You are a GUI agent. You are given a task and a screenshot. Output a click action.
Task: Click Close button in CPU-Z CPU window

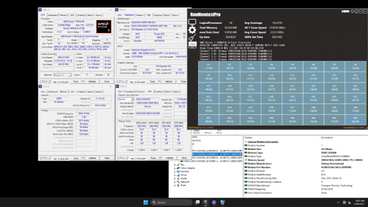click(x=107, y=81)
